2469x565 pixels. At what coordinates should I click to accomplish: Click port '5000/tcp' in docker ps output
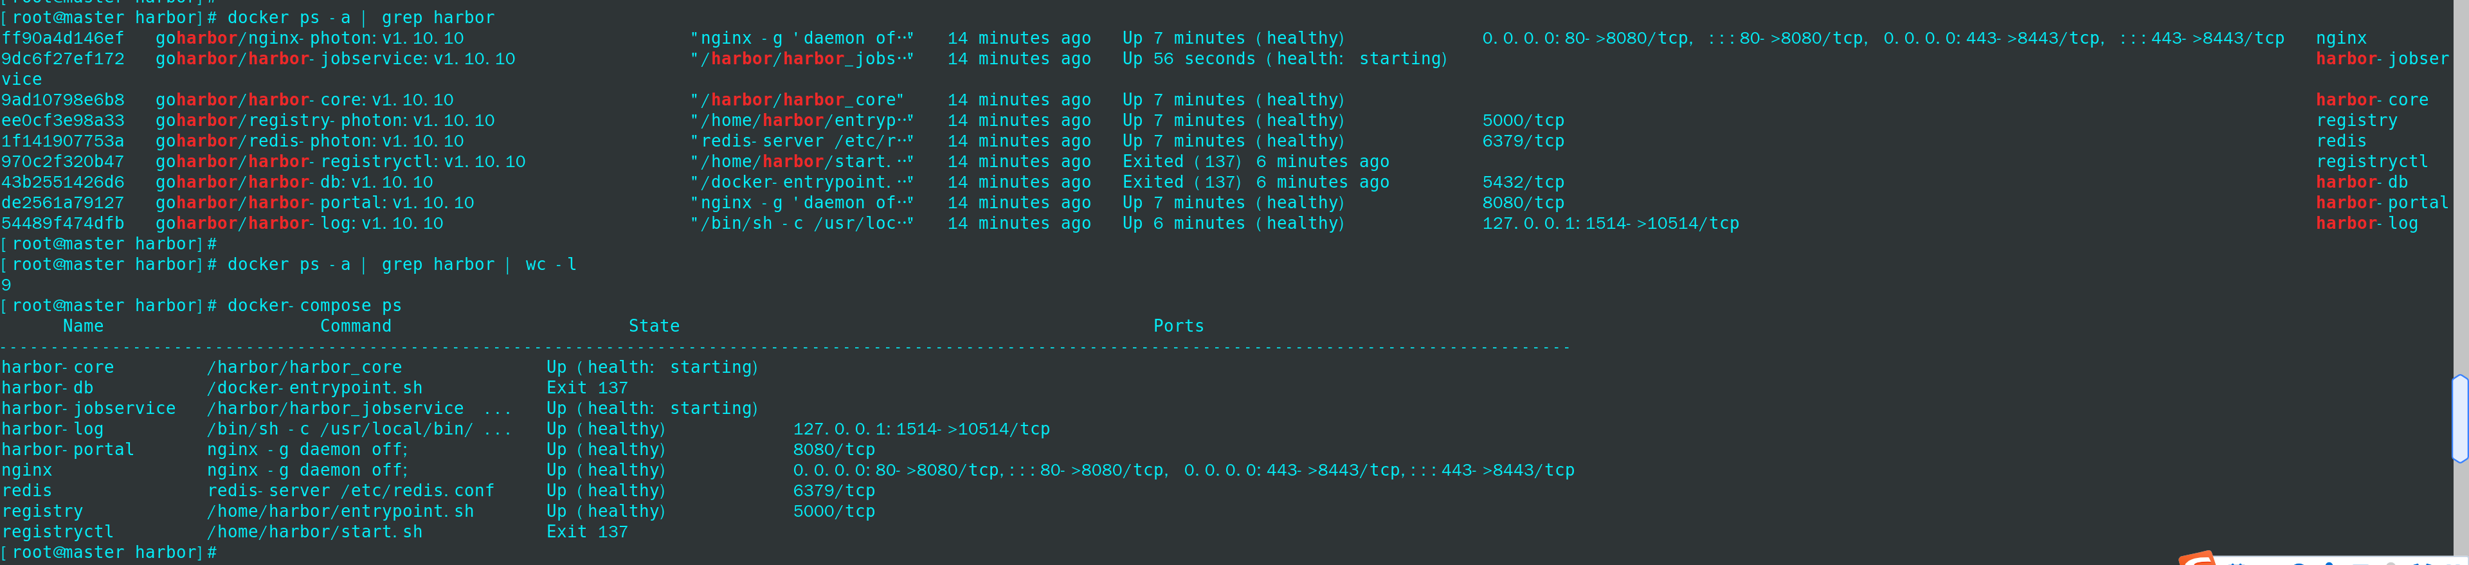1523,121
